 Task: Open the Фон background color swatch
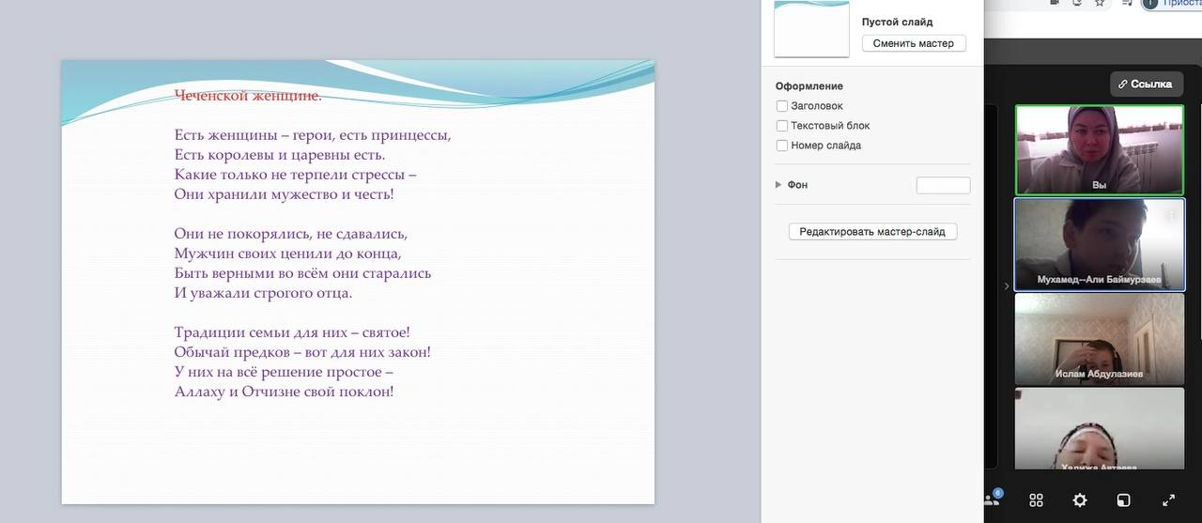pyautogui.click(x=943, y=185)
